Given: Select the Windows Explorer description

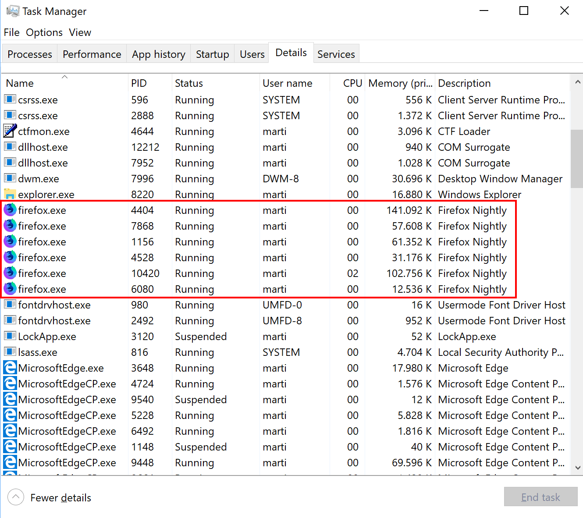Looking at the screenshot, I should 480,195.
